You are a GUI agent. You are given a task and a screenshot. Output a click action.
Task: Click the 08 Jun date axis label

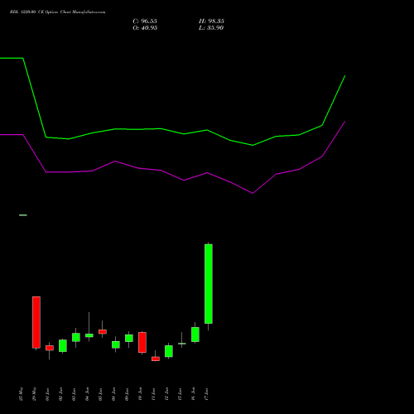pyautogui.click(x=114, y=394)
